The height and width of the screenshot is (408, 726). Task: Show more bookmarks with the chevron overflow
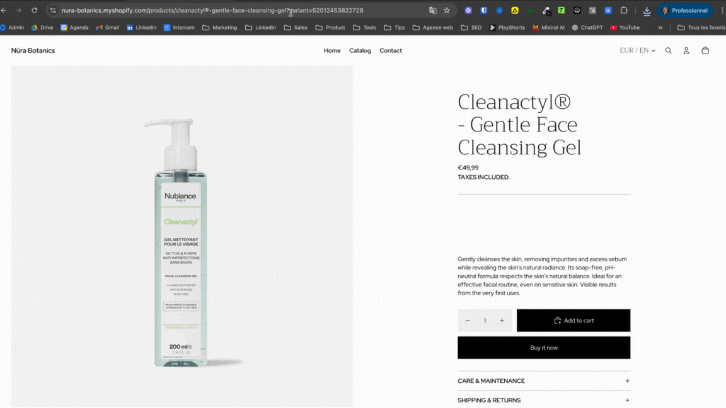tap(660, 28)
